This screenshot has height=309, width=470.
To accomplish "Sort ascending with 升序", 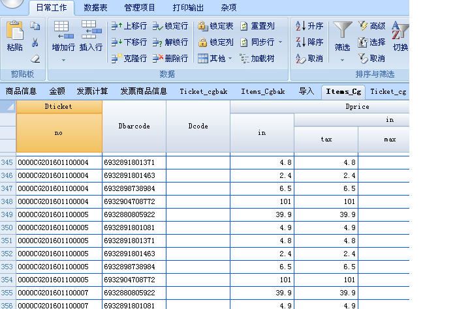I will pyautogui.click(x=309, y=26).
